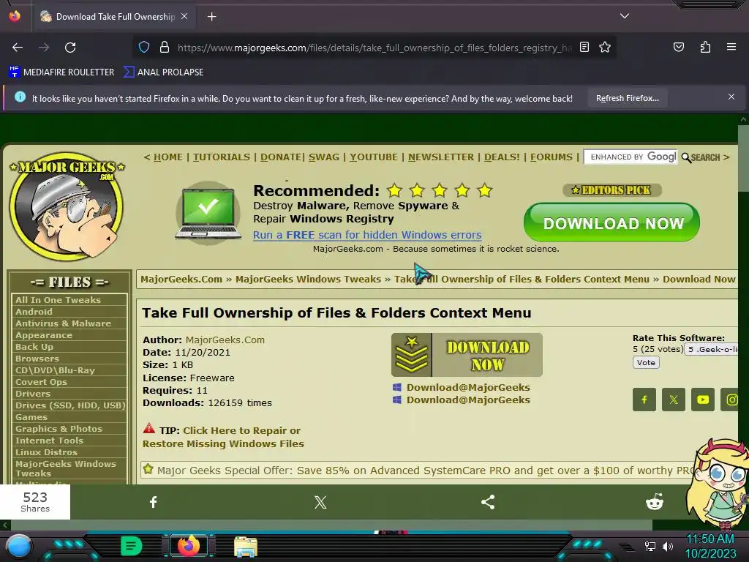Bookmark this page with the star icon

605,47
